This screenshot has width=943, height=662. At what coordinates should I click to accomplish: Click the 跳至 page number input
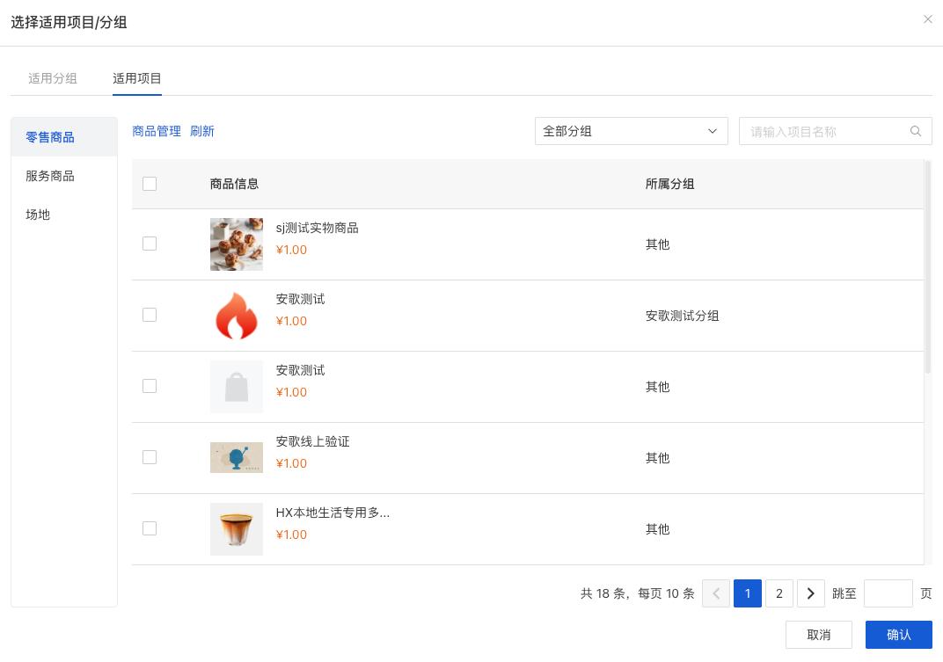[888, 593]
